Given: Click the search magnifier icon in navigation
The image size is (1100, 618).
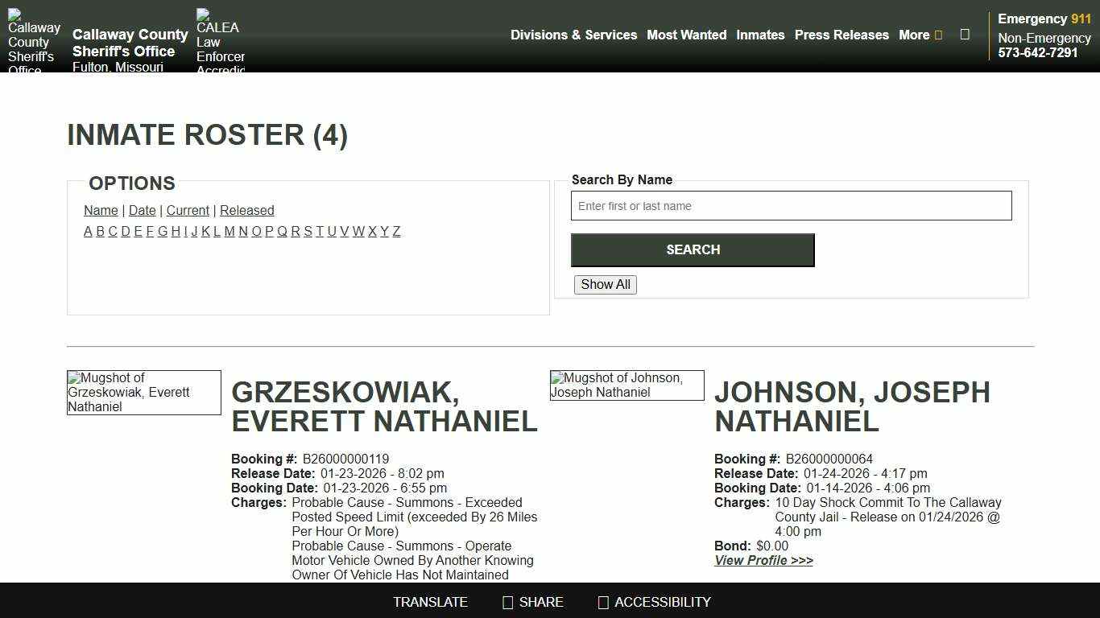Looking at the screenshot, I should click(964, 35).
